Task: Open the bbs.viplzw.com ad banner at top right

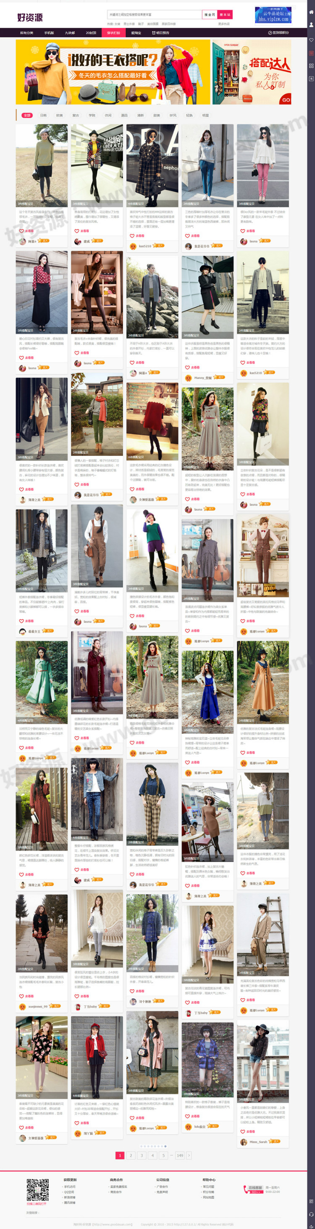Action: (273, 15)
